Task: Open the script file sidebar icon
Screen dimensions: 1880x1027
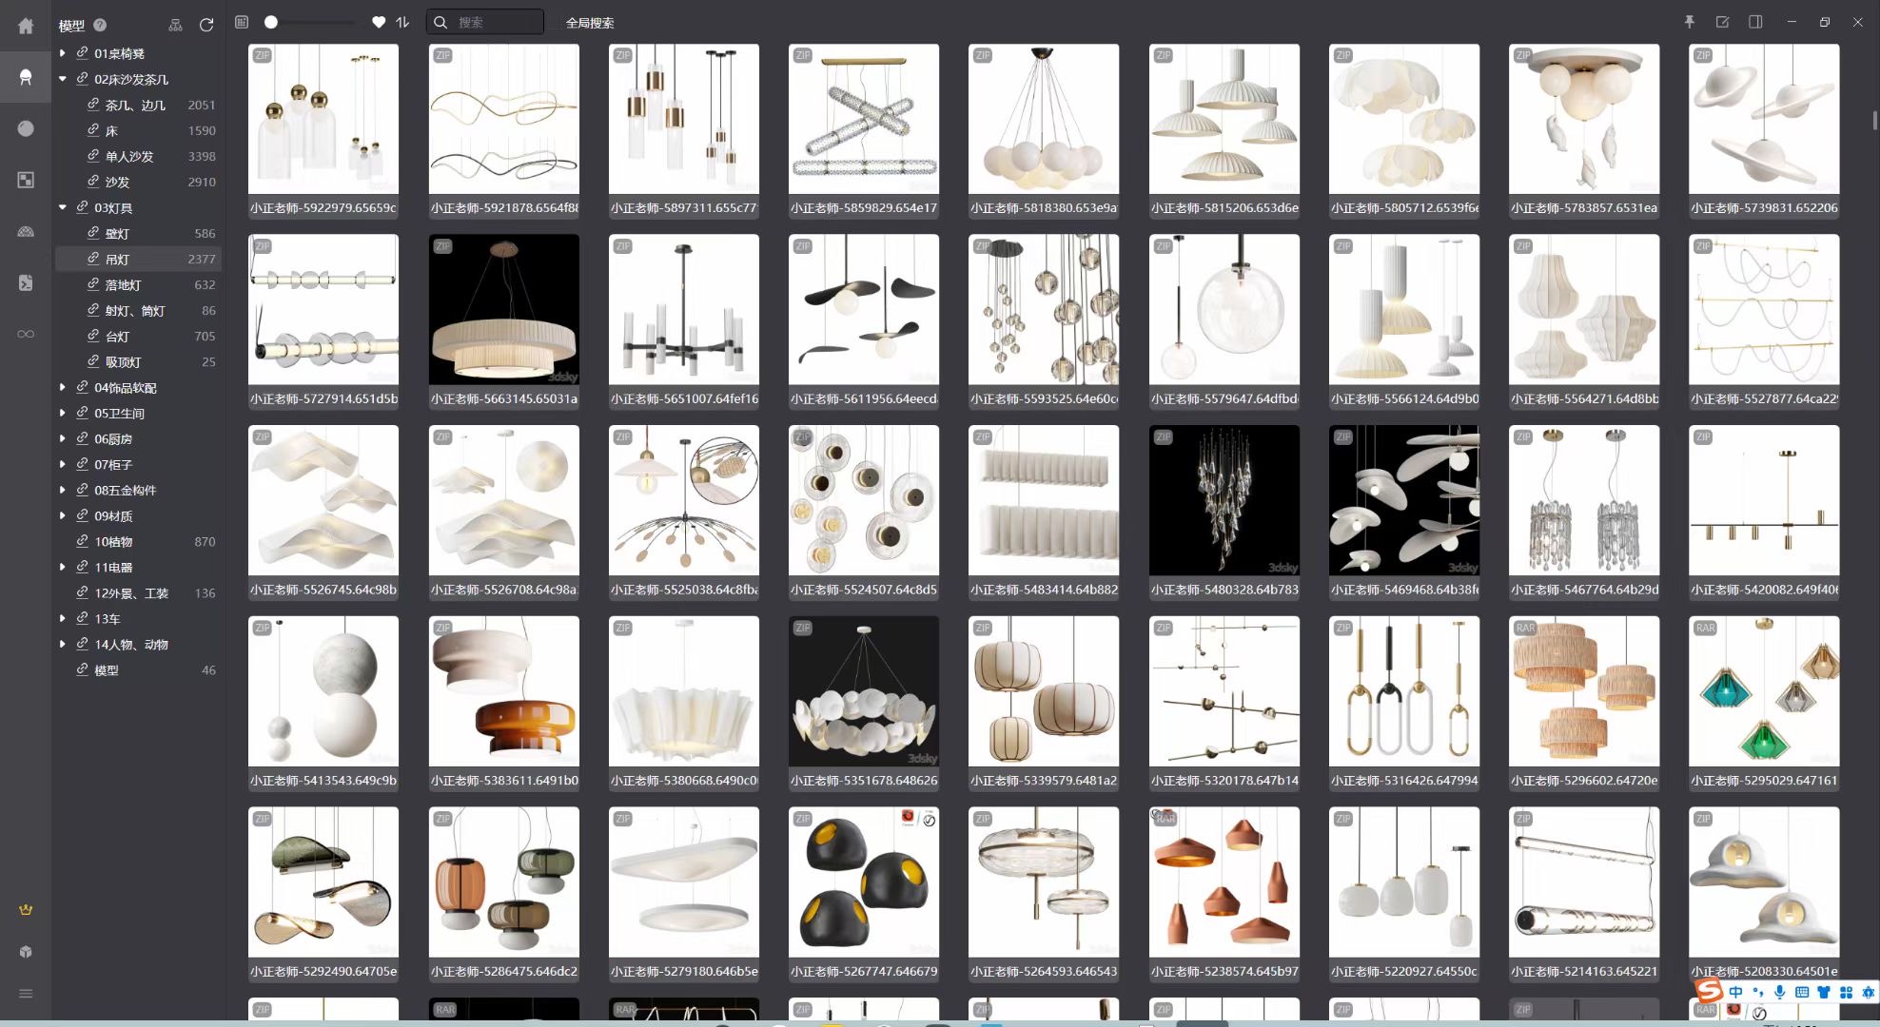Action: (x=26, y=282)
